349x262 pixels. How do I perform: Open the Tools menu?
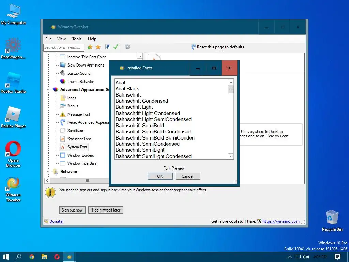click(77, 39)
